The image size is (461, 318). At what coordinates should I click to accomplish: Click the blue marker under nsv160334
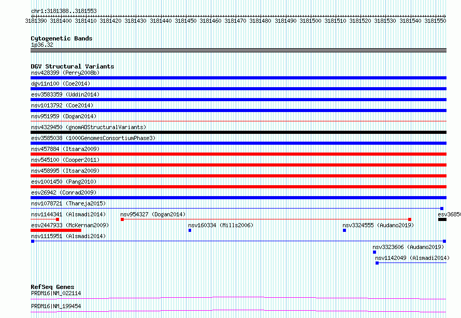point(190,230)
